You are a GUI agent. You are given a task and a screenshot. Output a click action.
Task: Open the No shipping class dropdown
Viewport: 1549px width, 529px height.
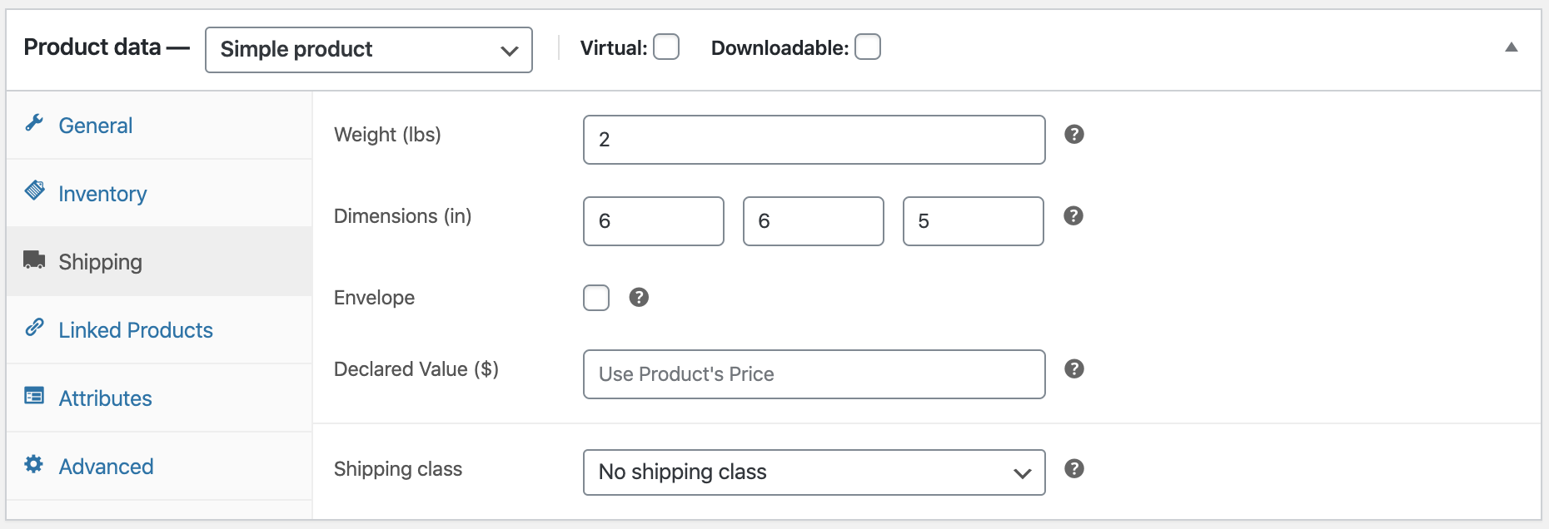(x=814, y=472)
